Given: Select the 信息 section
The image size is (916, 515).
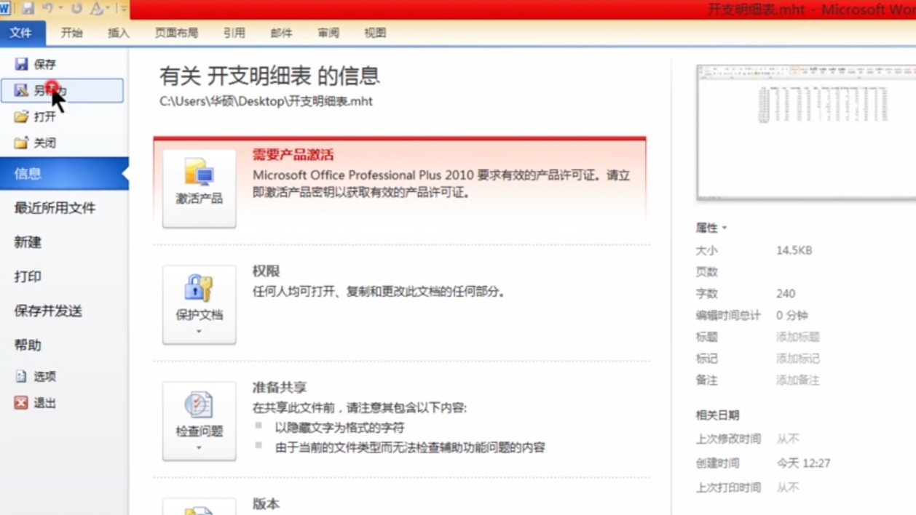Looking at the screenshot, I should pyautogui.click(x=64, y=174).
